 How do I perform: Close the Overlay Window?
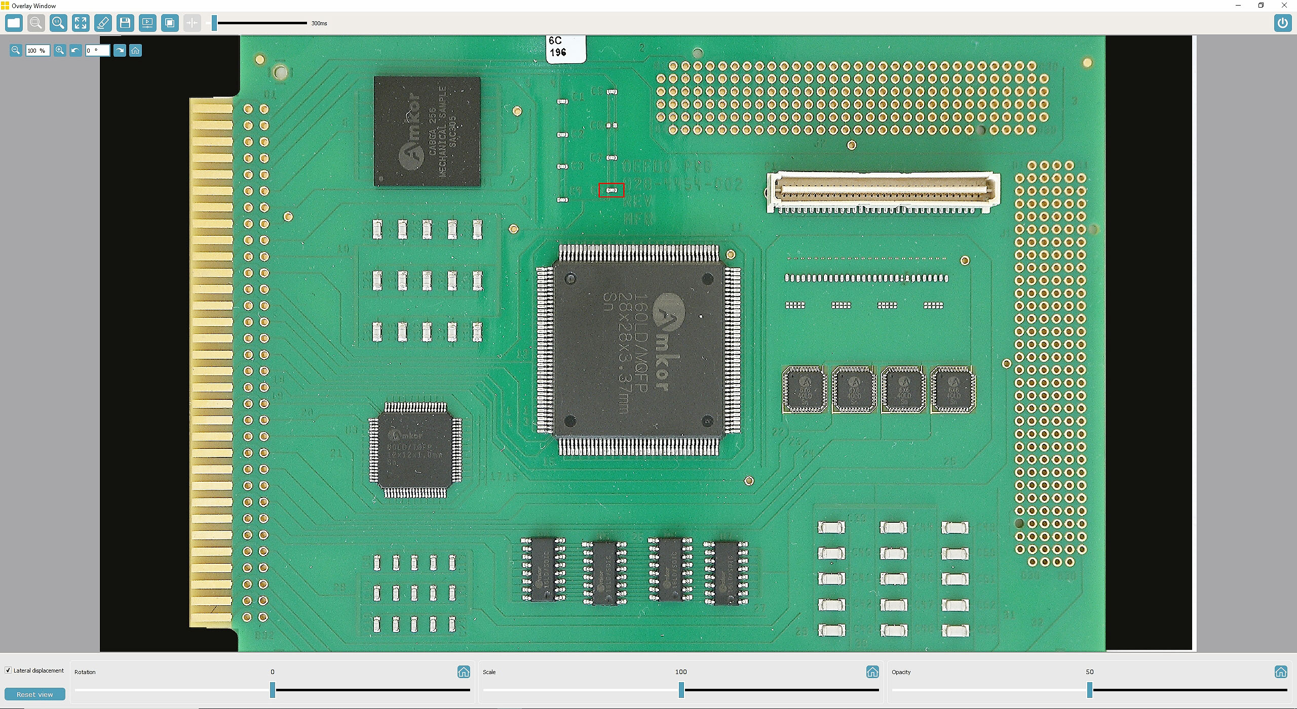click(x=1284, y=6)
